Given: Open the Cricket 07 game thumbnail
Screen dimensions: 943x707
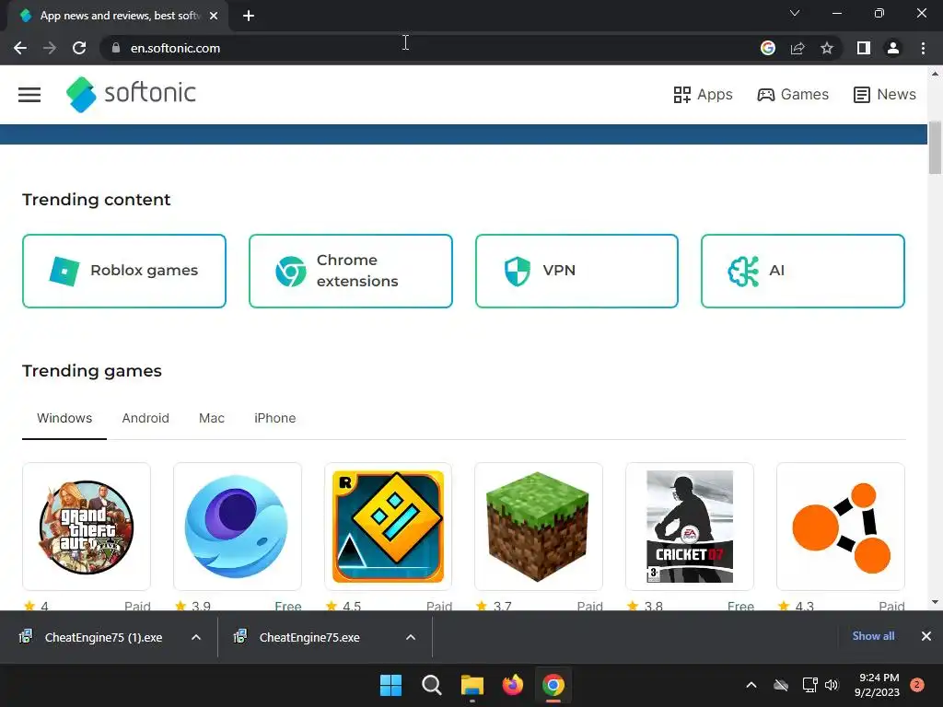Looking at the screenshot, I should [689, 527].
